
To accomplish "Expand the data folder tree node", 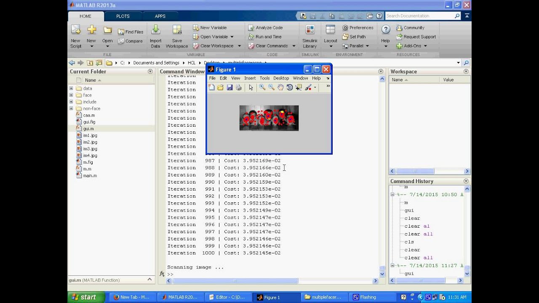I will coord(71,88).
